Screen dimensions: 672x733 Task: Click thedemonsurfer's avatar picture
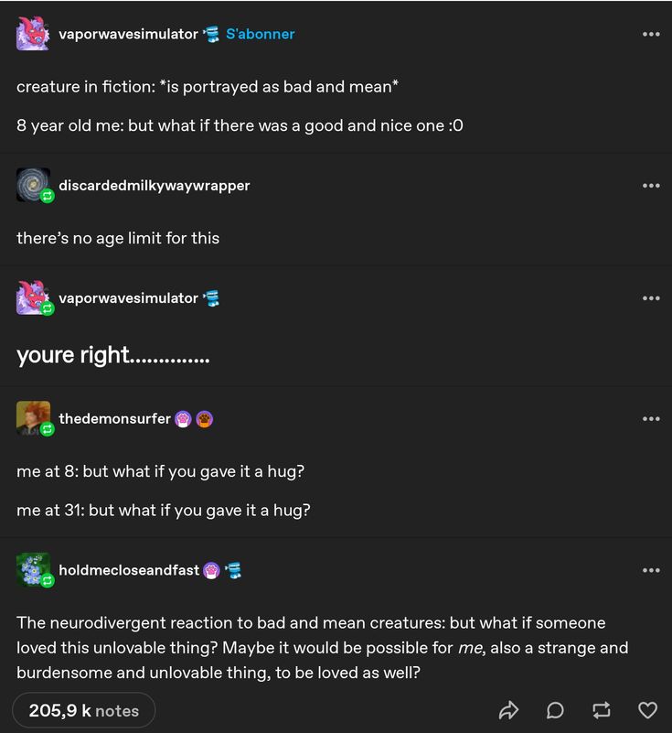tap(33, 418)
